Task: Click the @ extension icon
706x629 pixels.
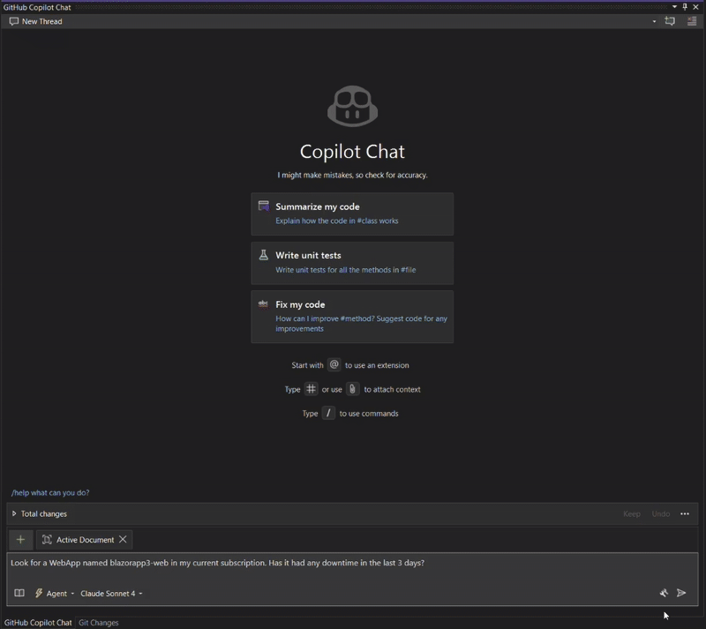Action: coord(334,364)
